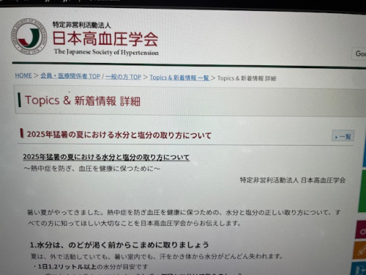Viewport: 366px width, 275px height.
Task: Open the green side banner
Action: coord(362,191)
